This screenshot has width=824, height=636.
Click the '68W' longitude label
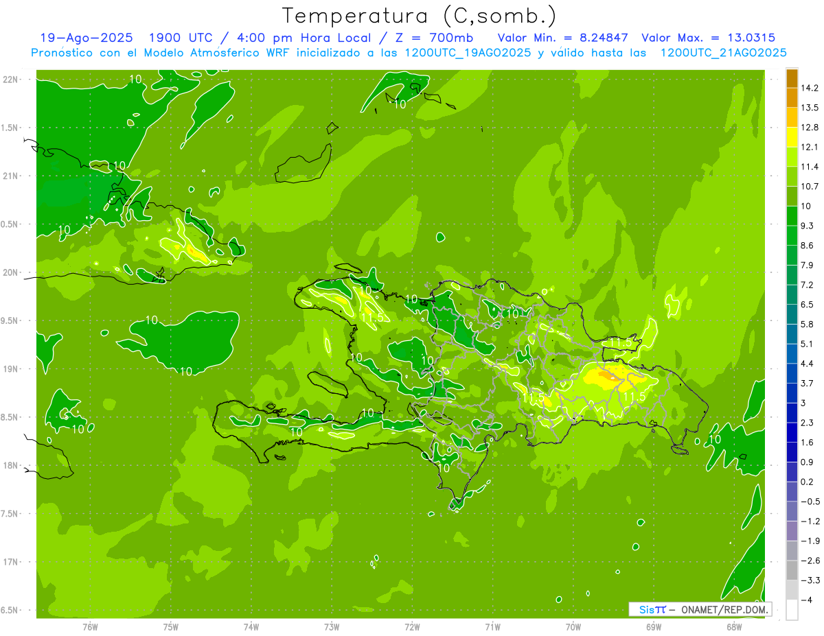pos(734,626)
